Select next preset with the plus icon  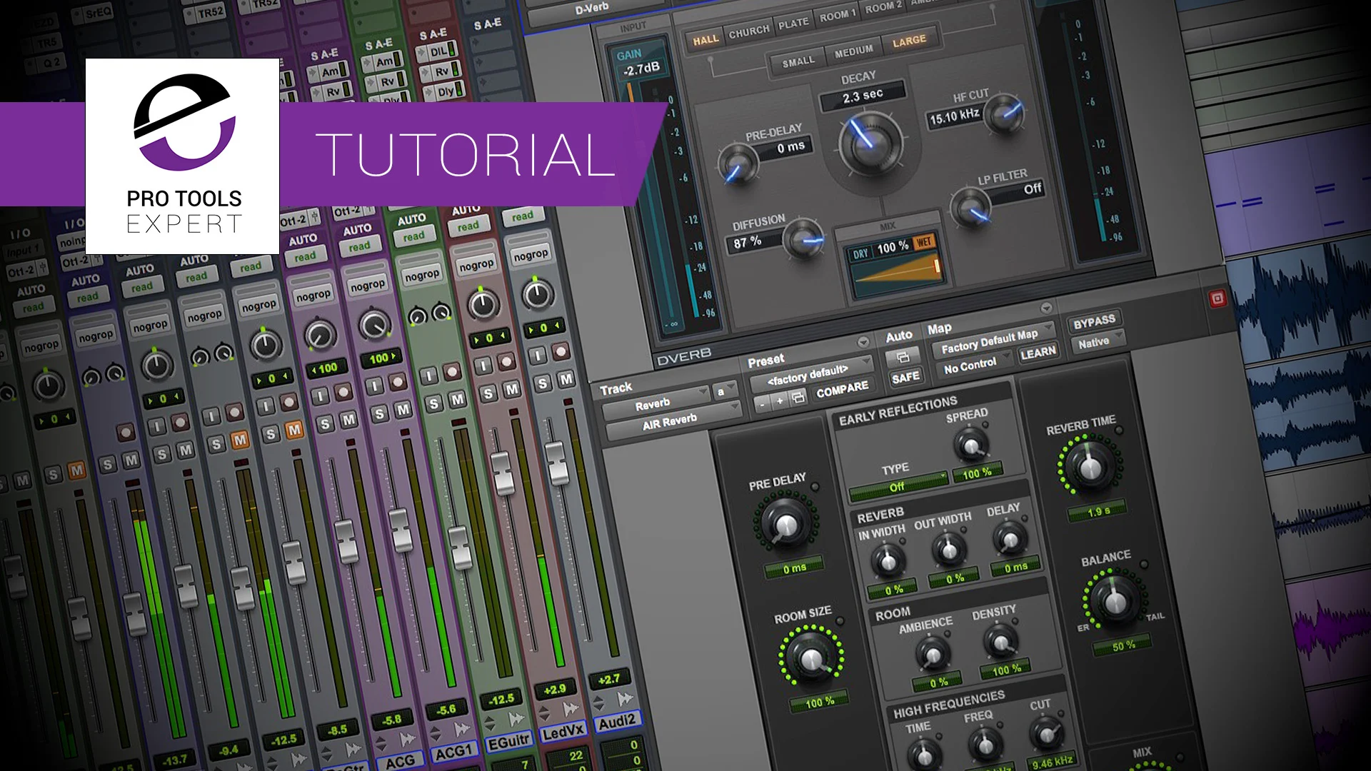780,400
